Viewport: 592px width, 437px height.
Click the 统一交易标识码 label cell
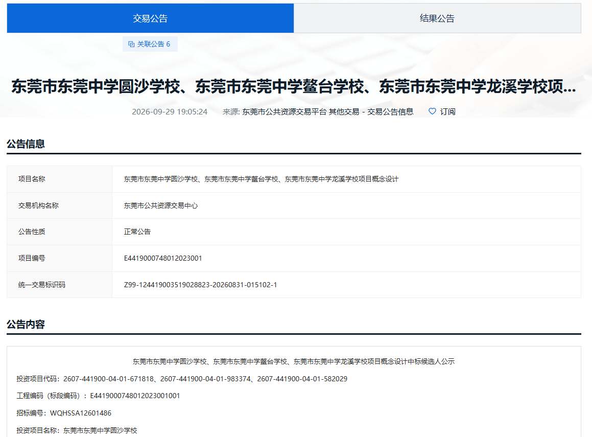pos(60,285)
